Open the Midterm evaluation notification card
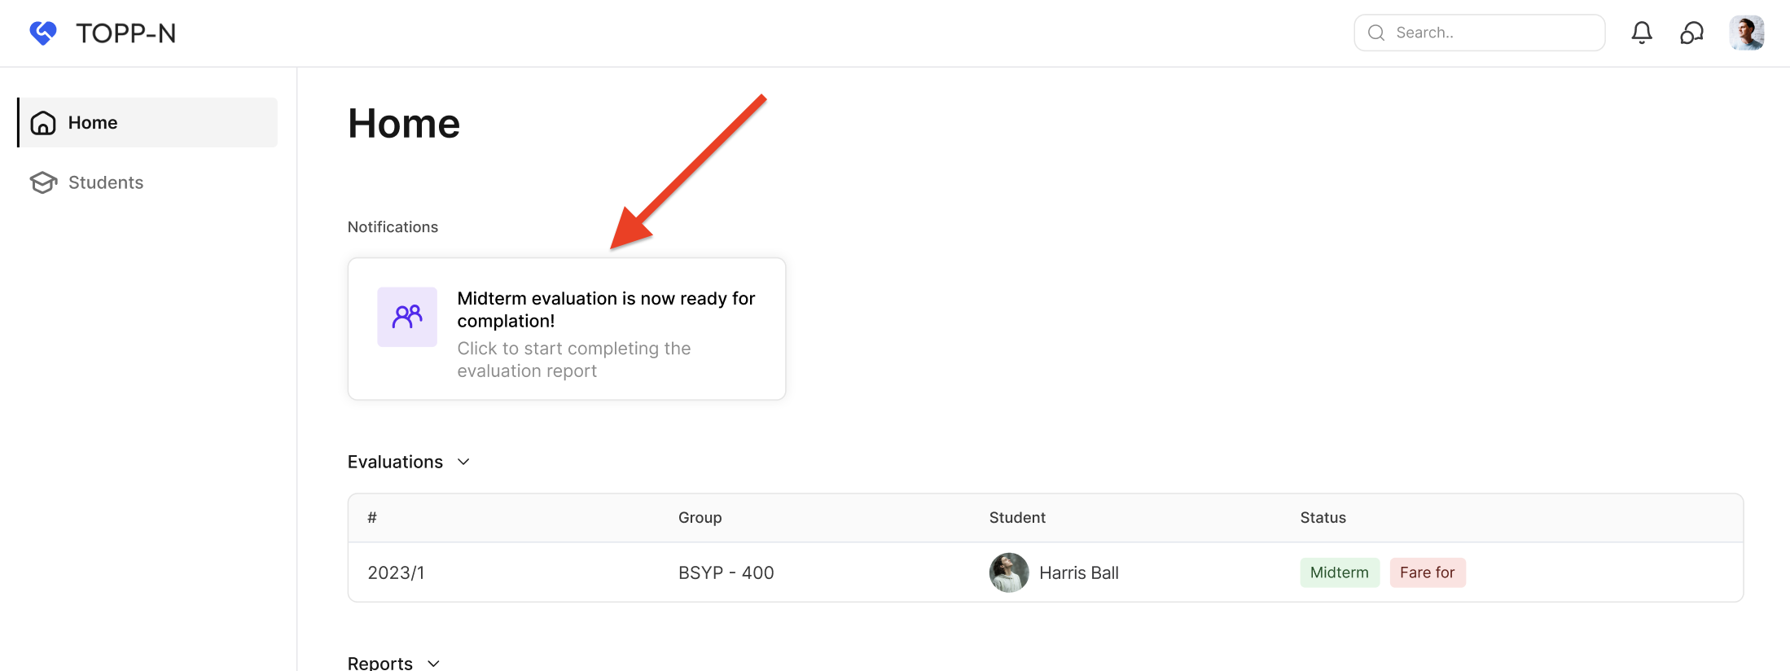Viewport: 1790px width, 671px height. [x=566, y=329]
